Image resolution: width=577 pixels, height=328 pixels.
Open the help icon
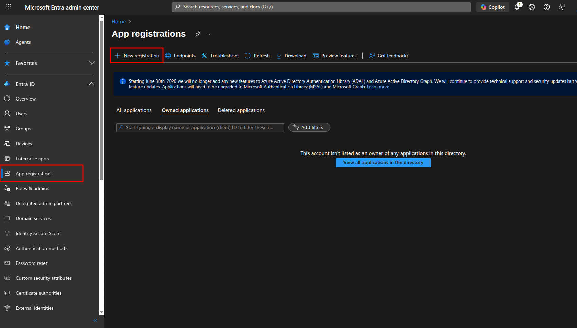pyautogui.click(x=546, y=7)
